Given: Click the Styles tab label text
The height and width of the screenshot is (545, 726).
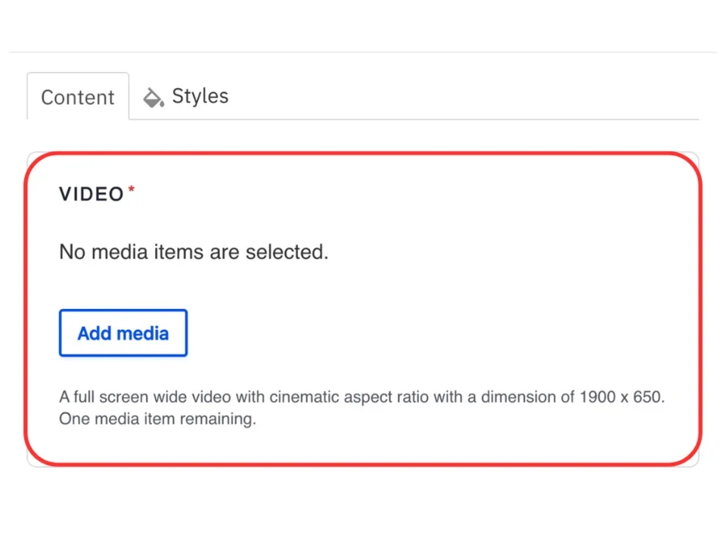Looking at the screenshot, I should pyautogui.click(x=200, y=96).
